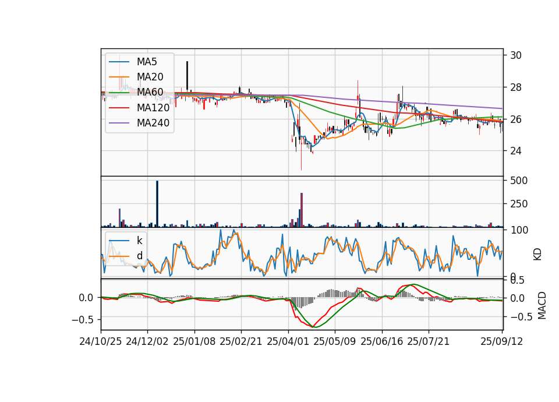559x402 pixels.
Task: Click the KD axis title
Action: pos(537,255)
